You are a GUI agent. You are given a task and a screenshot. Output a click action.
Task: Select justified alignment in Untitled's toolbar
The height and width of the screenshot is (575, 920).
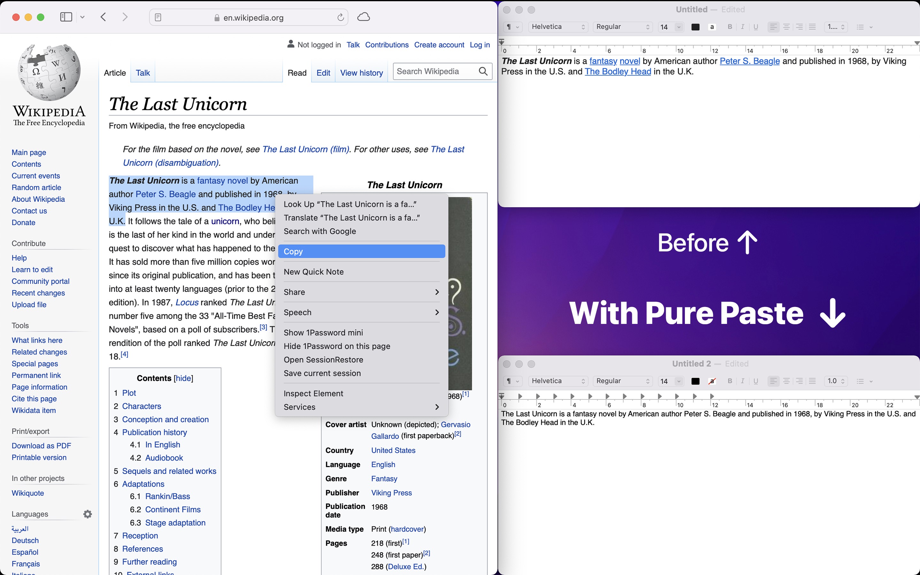[x=812, y=27]
